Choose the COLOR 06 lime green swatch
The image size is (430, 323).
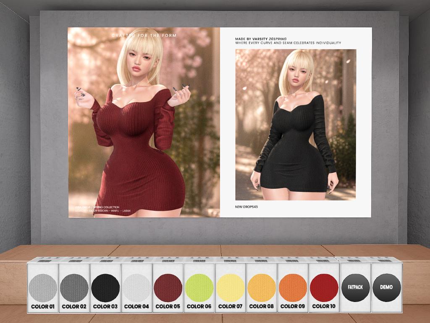click(199, 288)
